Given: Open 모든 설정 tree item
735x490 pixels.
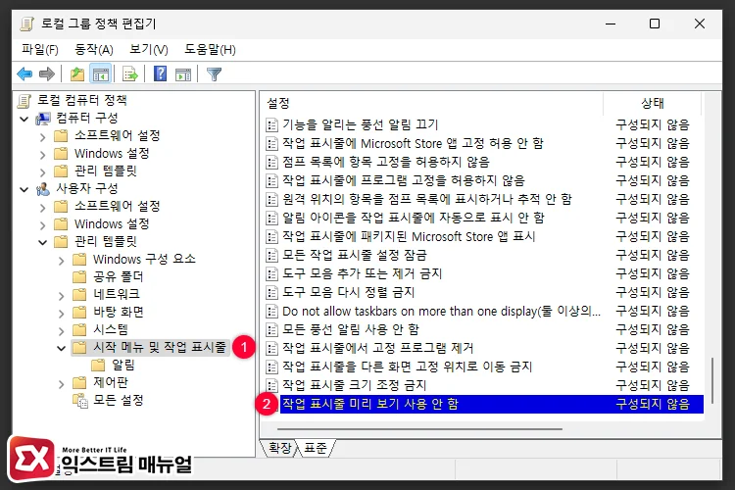Looking at the screenshot, I should coord(119,400).
